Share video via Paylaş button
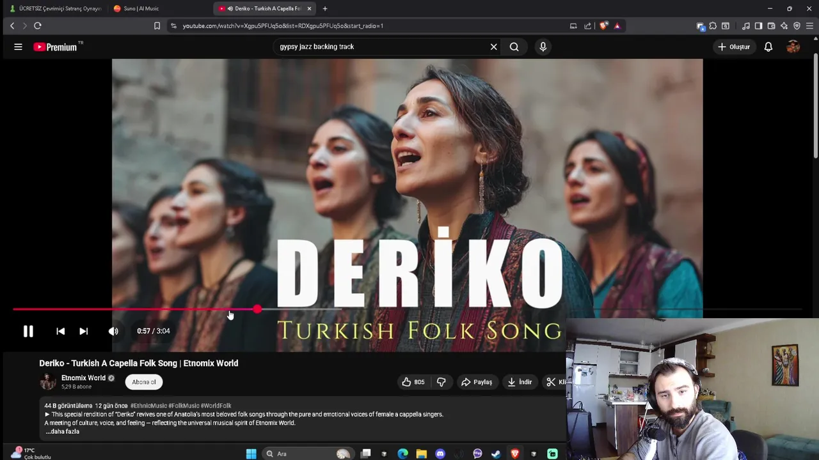This screenshot has height=460, width=819. (x=477, y=382)
